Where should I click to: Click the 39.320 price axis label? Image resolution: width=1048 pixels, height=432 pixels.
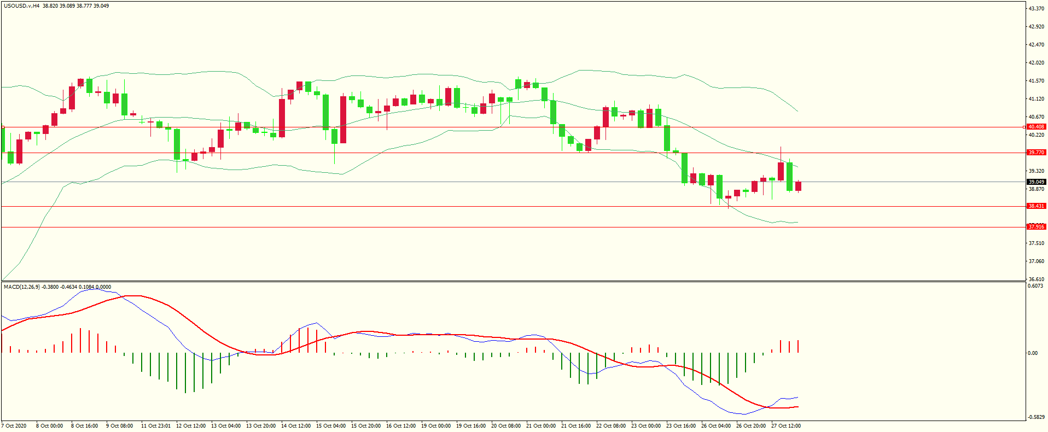pos(1037,171)
